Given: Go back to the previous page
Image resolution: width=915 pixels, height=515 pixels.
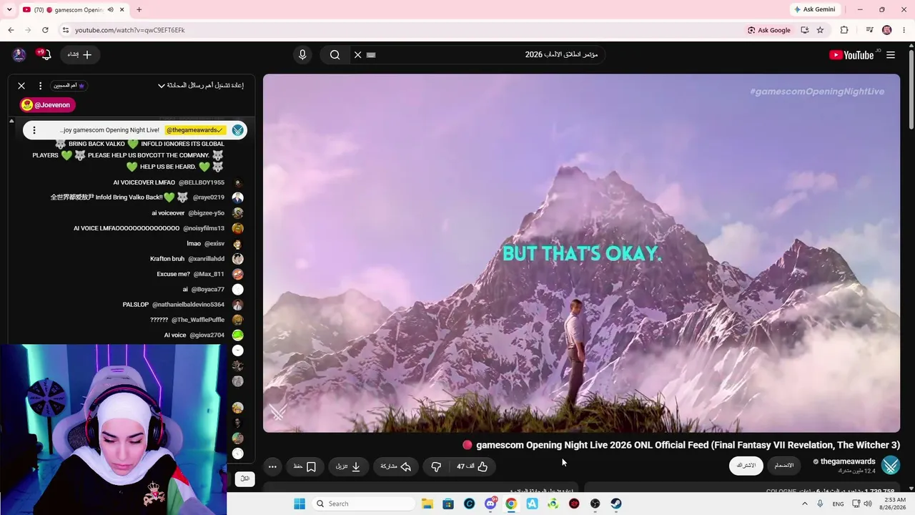Looking at the screenshot, I should (11, 30).
